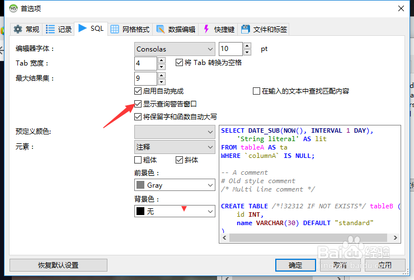This screenshot has height=280, width=414.
Task: Click the 恢复默认设置 button
Action: tap(58, 265)
